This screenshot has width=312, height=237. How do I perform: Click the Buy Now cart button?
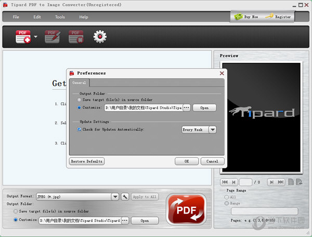[246, 17]
